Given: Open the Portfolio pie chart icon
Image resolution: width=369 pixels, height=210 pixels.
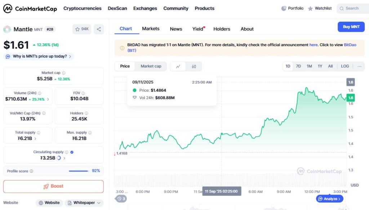Looking at the screenshot, I should tap(284, 9).
